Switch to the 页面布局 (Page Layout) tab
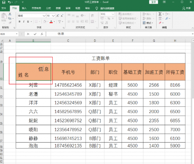 pos(36,8)
